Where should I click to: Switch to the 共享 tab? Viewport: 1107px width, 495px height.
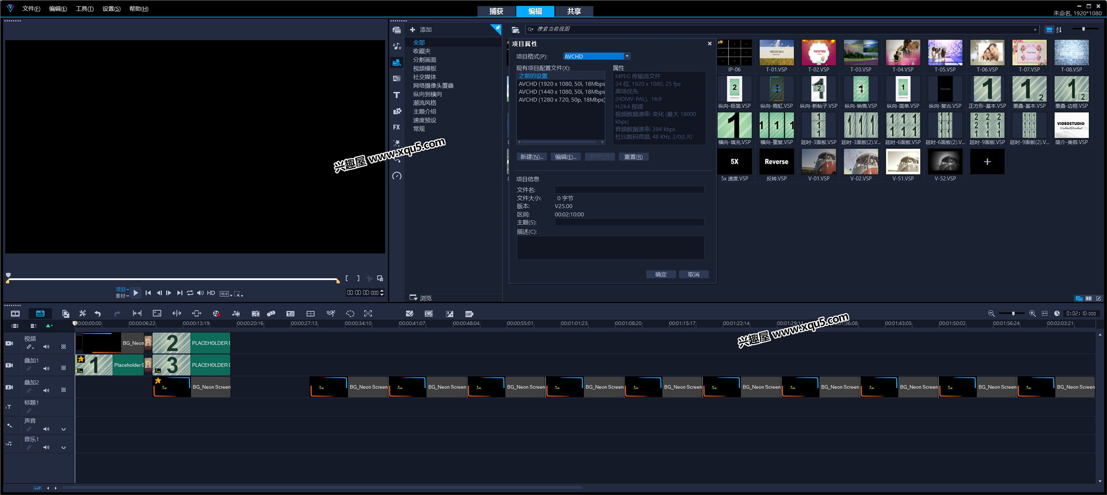point(574,11)
